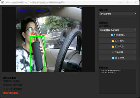Click the folder icon beside 打开文件

point(113,46)
